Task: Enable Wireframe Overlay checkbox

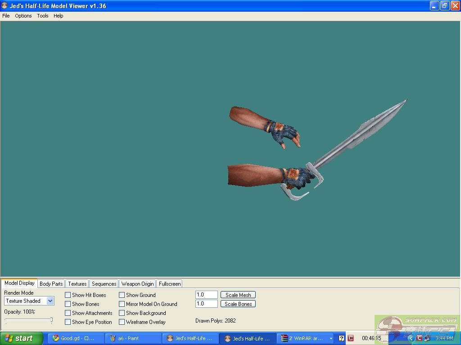Action: click(x=122, y=322)
